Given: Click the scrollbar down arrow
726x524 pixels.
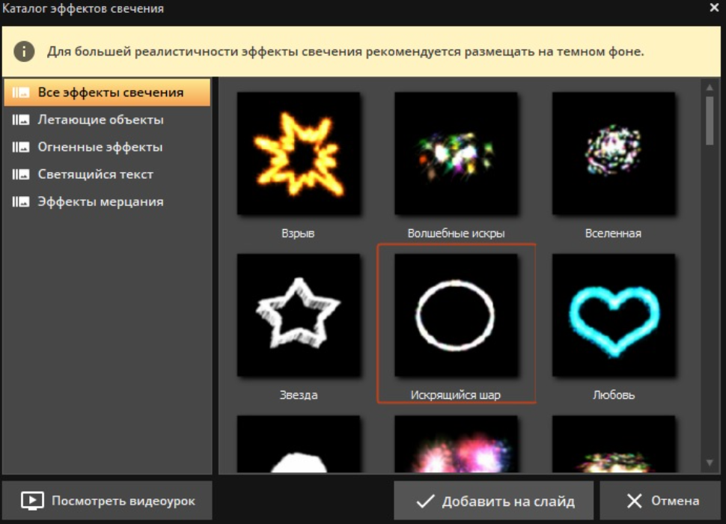Looking at the screenshot, I should (x=710, y=463).
